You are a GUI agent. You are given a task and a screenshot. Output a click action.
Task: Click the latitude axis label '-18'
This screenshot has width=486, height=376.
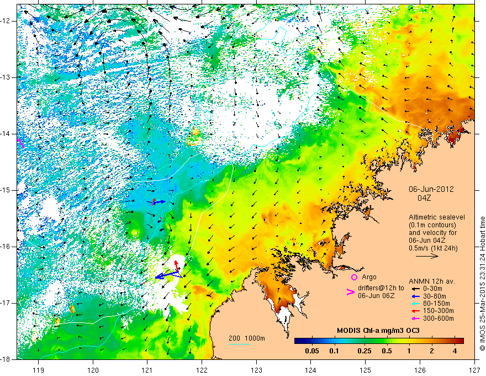[6, 359]
